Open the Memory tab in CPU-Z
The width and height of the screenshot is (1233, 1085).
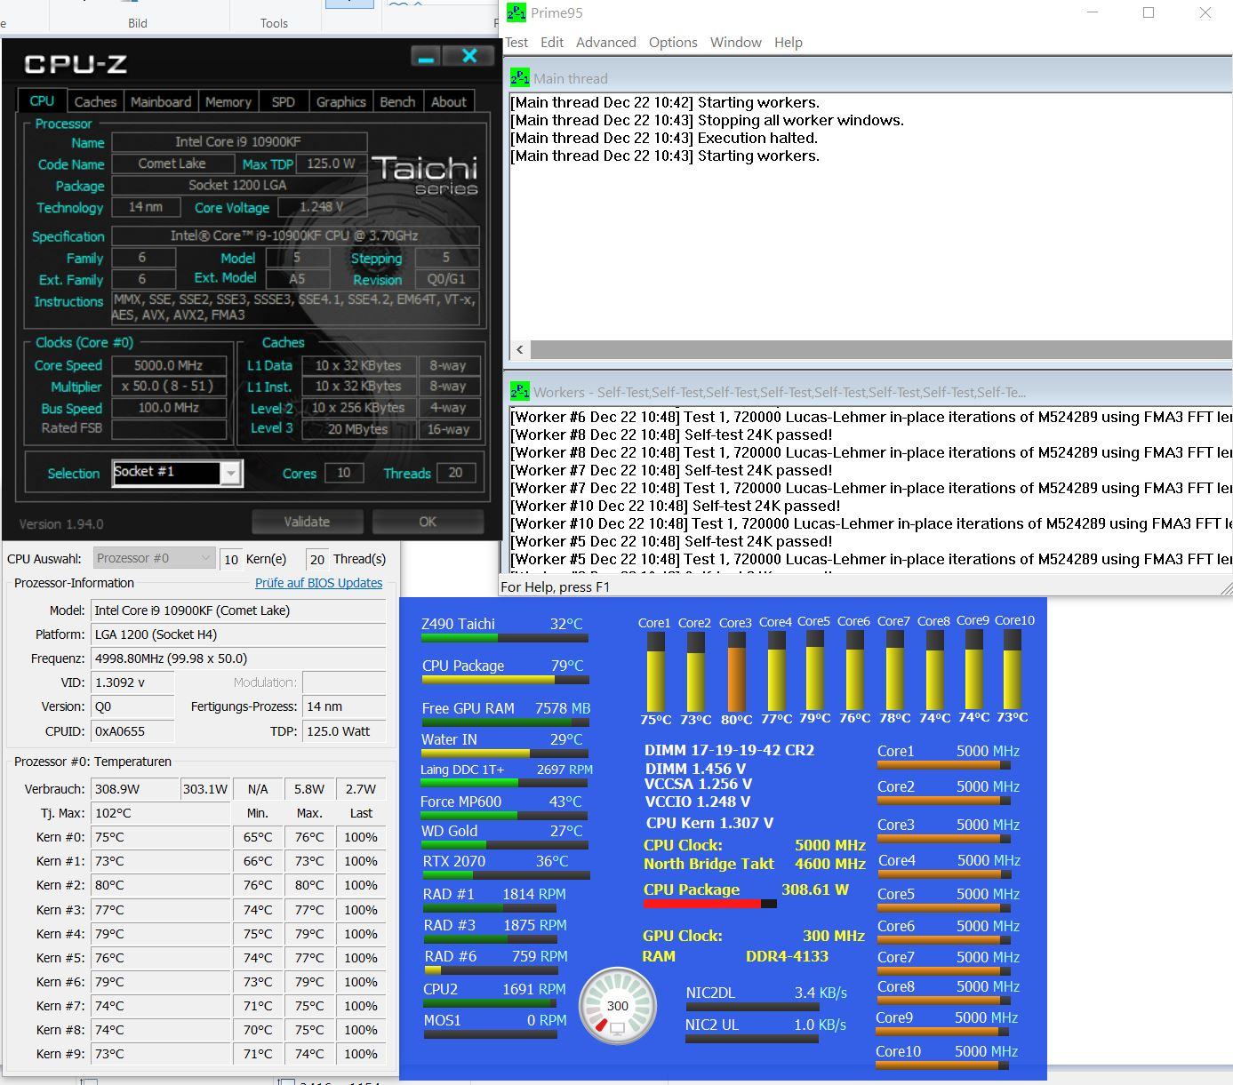pos(228,101)
